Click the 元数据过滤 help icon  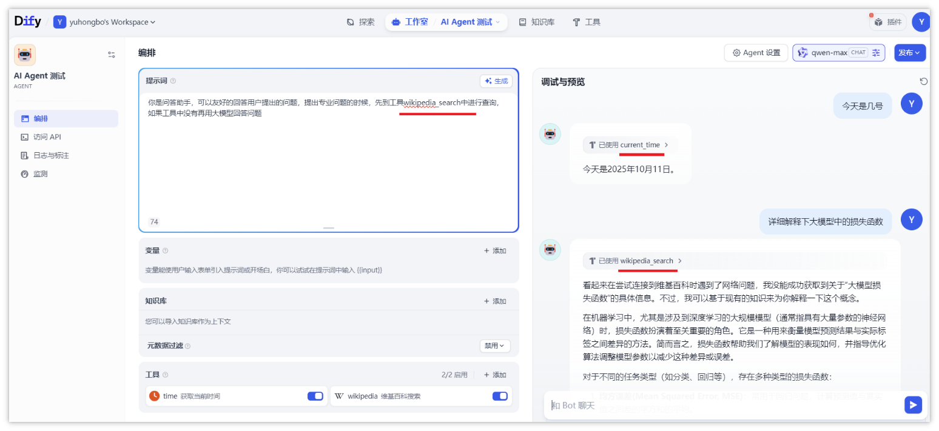pos(187,346)
